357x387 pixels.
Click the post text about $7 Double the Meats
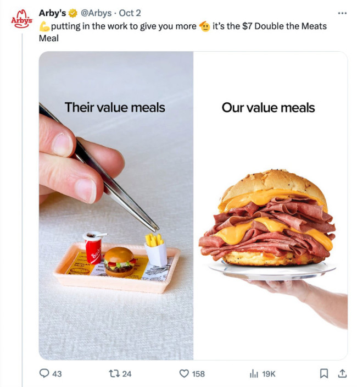183,32
